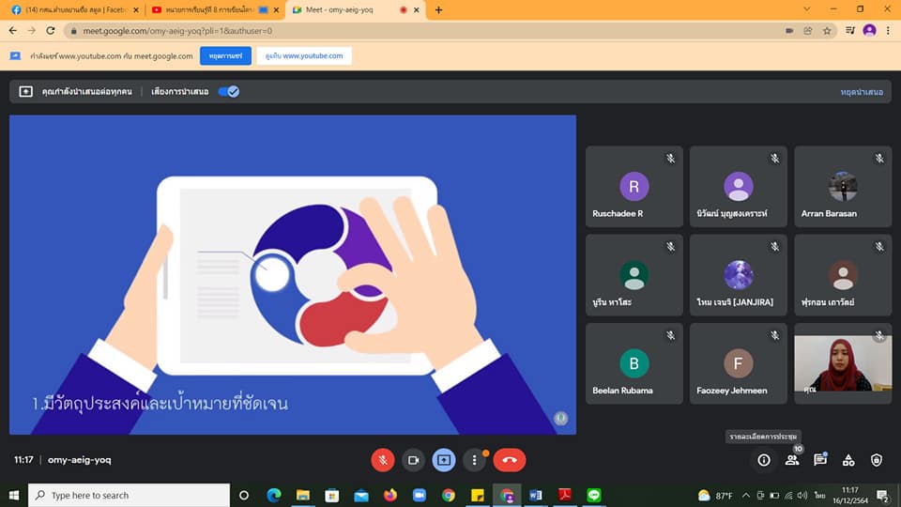The image size is (901, 507).
Task: Click the view www.youtube.com tab button
Action: pyautogui.click(x=304, y=56)
